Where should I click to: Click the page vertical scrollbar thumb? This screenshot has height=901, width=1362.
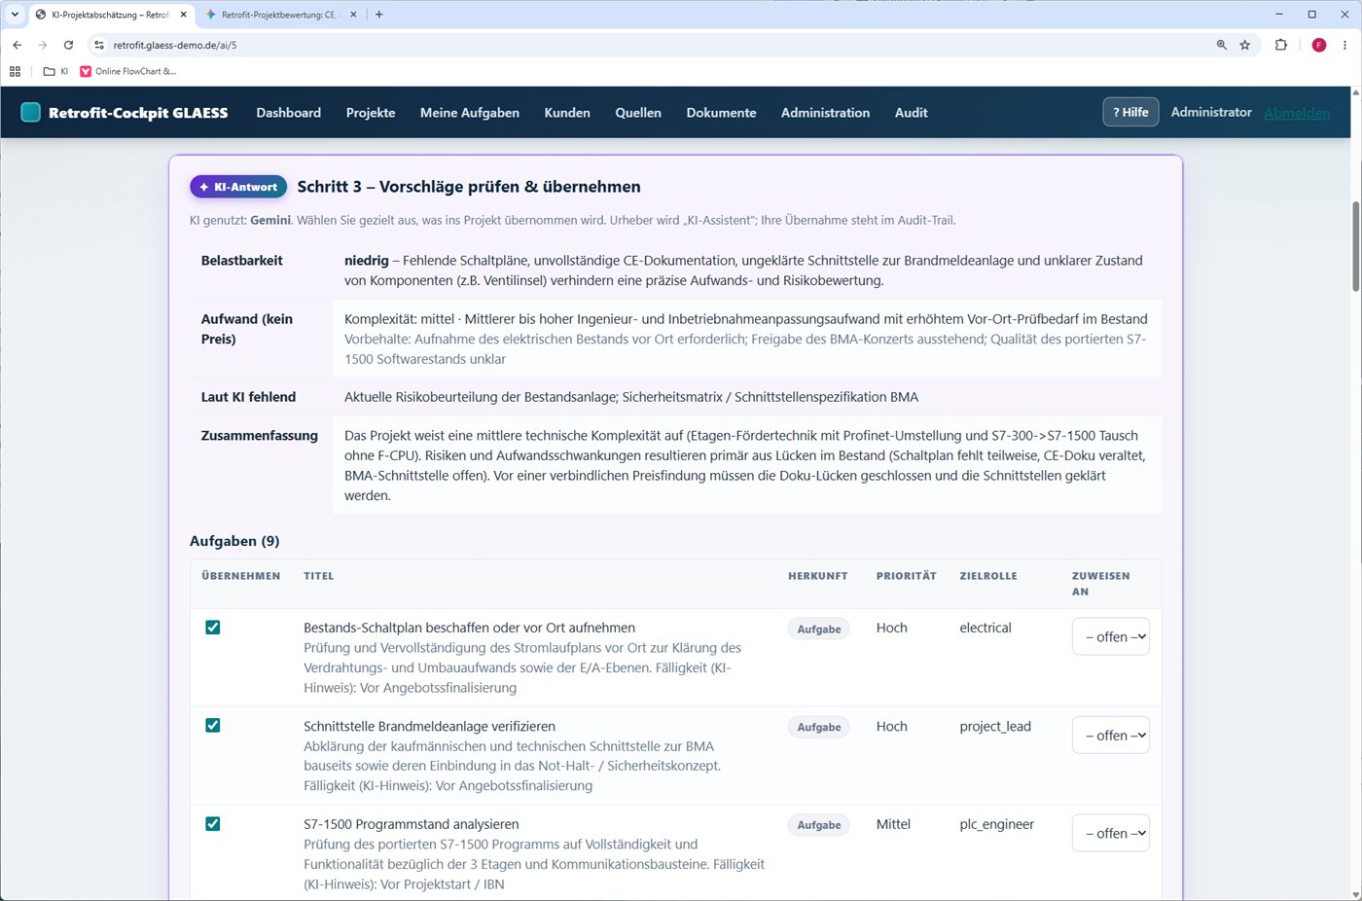click(1356, 246)
